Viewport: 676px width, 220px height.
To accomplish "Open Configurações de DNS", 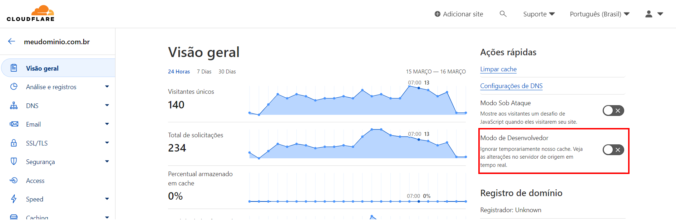I will coord(511,86).
